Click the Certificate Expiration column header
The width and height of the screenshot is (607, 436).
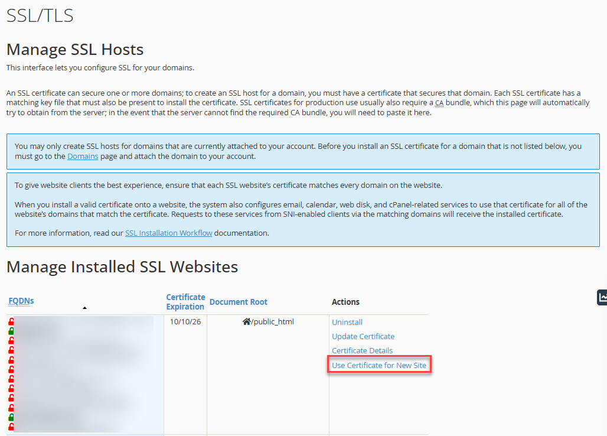pyautogui.click(x=185, y=301)
